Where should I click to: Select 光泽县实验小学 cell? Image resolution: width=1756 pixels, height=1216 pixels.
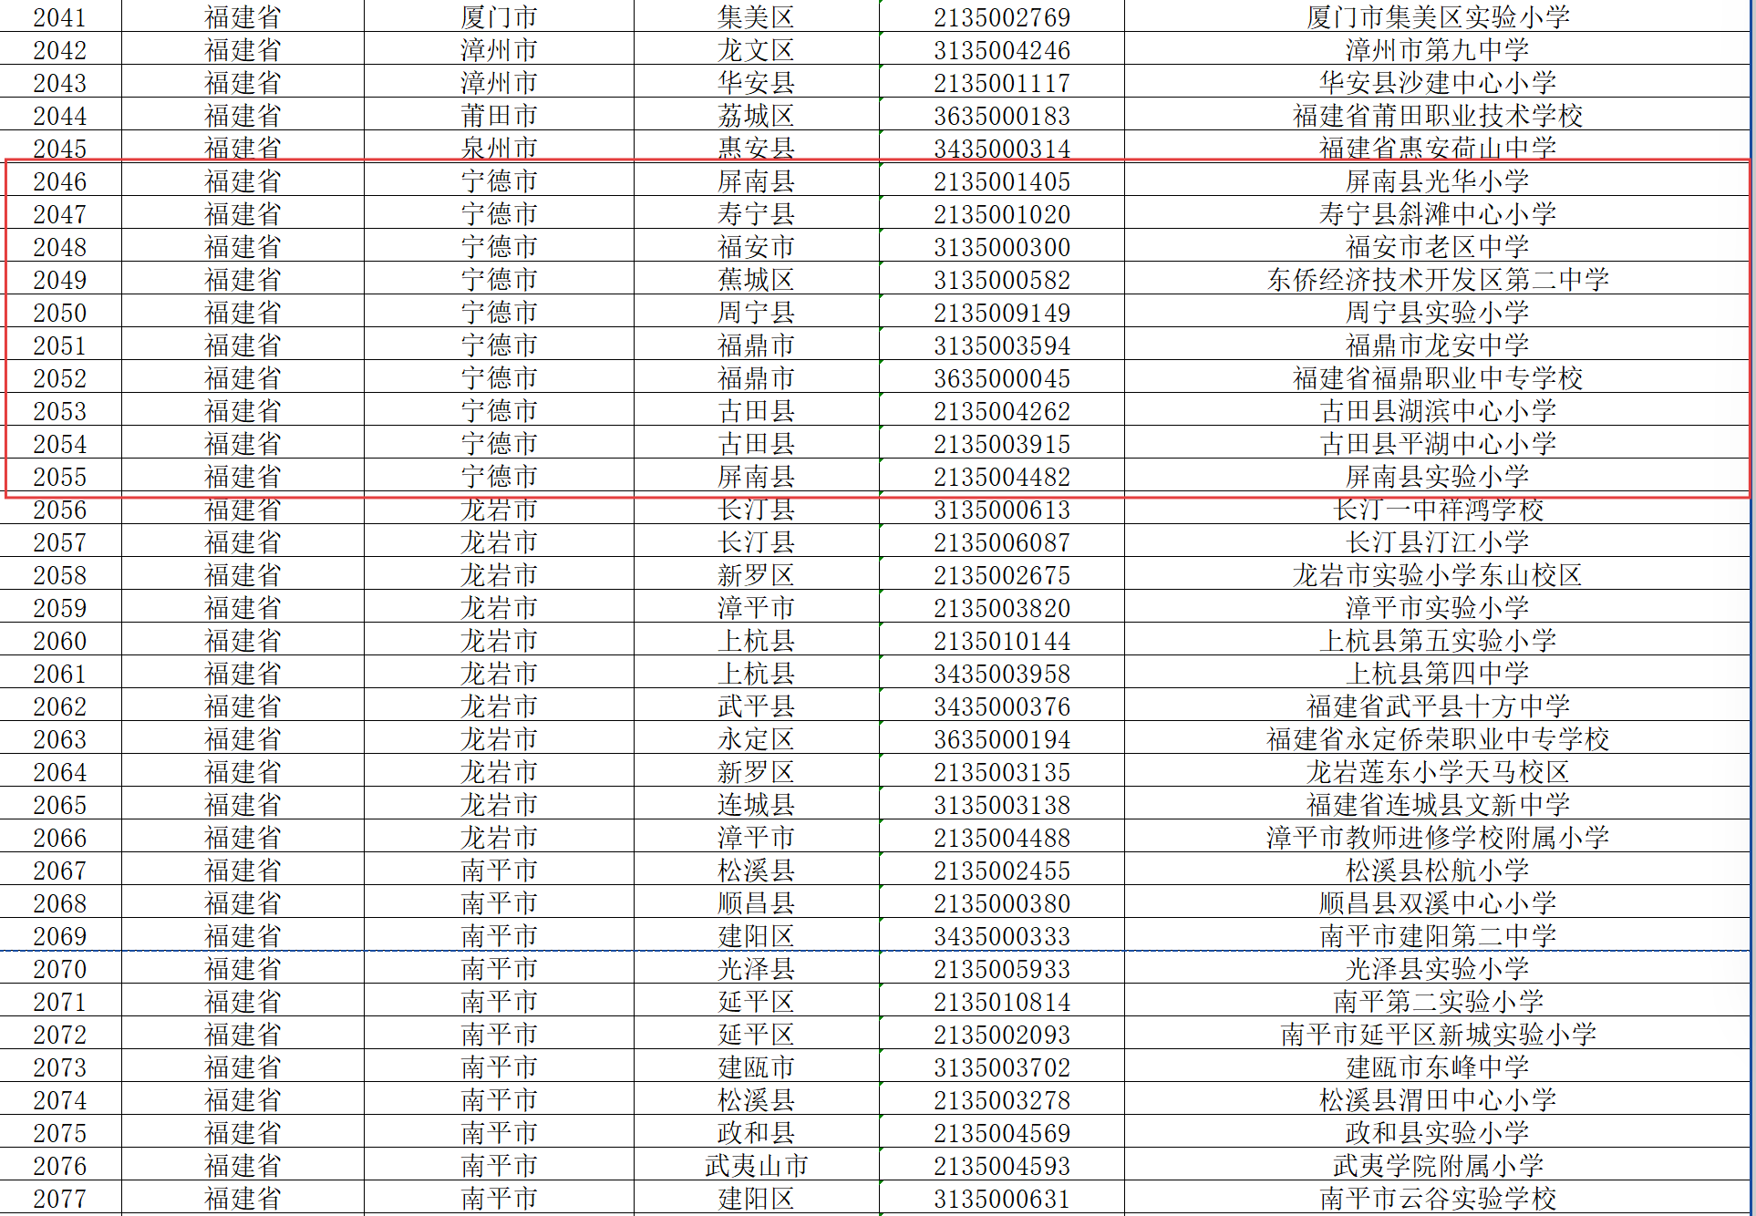coord(1437,969)
